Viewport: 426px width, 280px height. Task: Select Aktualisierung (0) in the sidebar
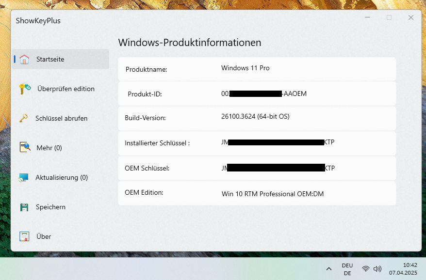pos(60,177)
